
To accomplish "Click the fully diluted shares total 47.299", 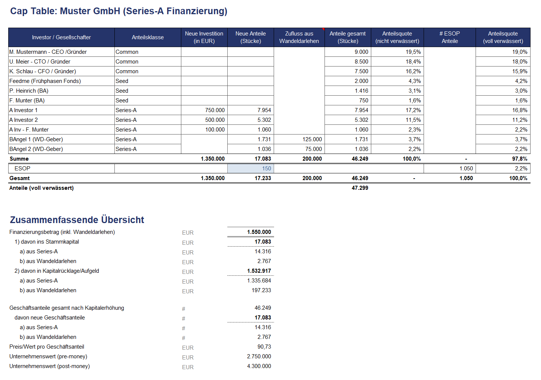I will pos(360,188).
